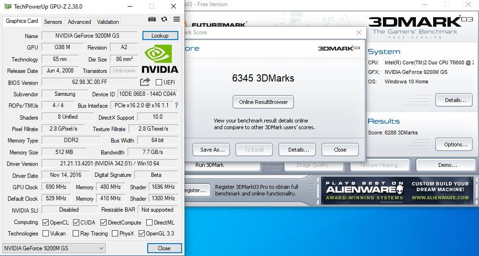Image resolution: width=479 pixels, height=256 pixels.
Task: Click the Shader 1696 MHz field
Action: click(163, 187)
